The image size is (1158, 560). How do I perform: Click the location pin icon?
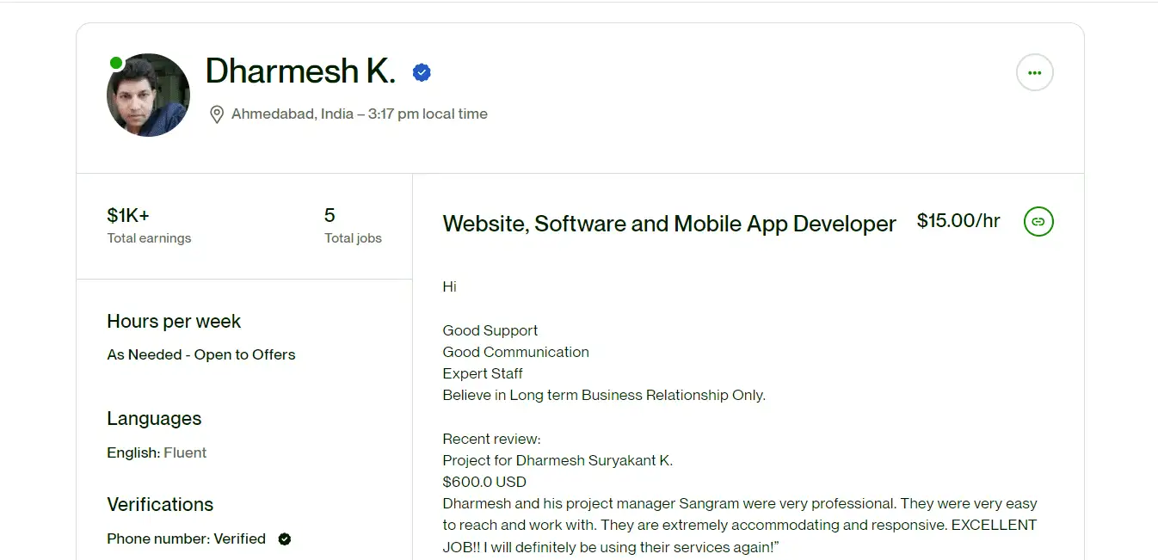point(217,114)
